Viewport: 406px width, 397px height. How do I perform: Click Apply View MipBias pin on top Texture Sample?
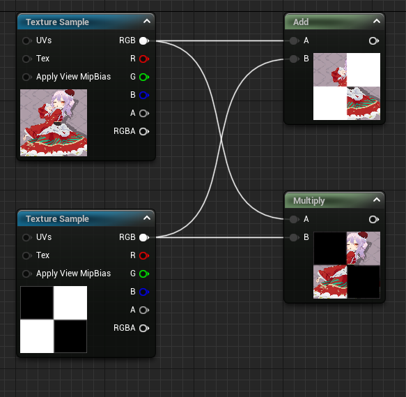pyautogui.click(x=26, y=77)
